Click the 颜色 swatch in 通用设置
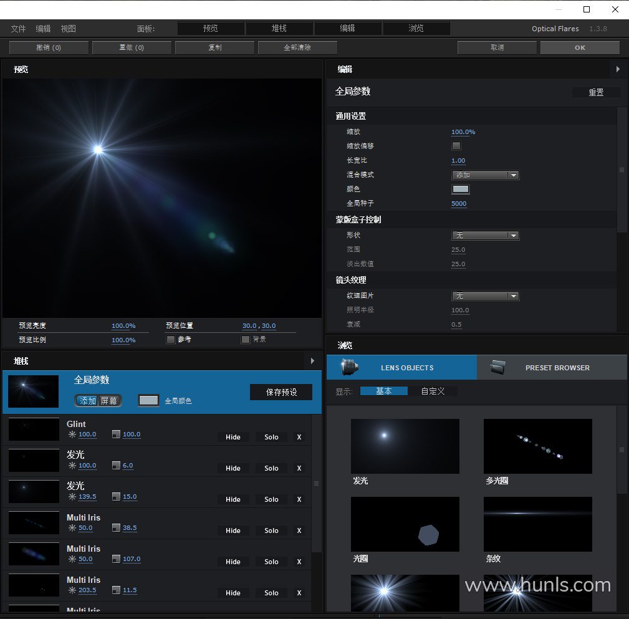The image size is (629, 619). (460, 190)
